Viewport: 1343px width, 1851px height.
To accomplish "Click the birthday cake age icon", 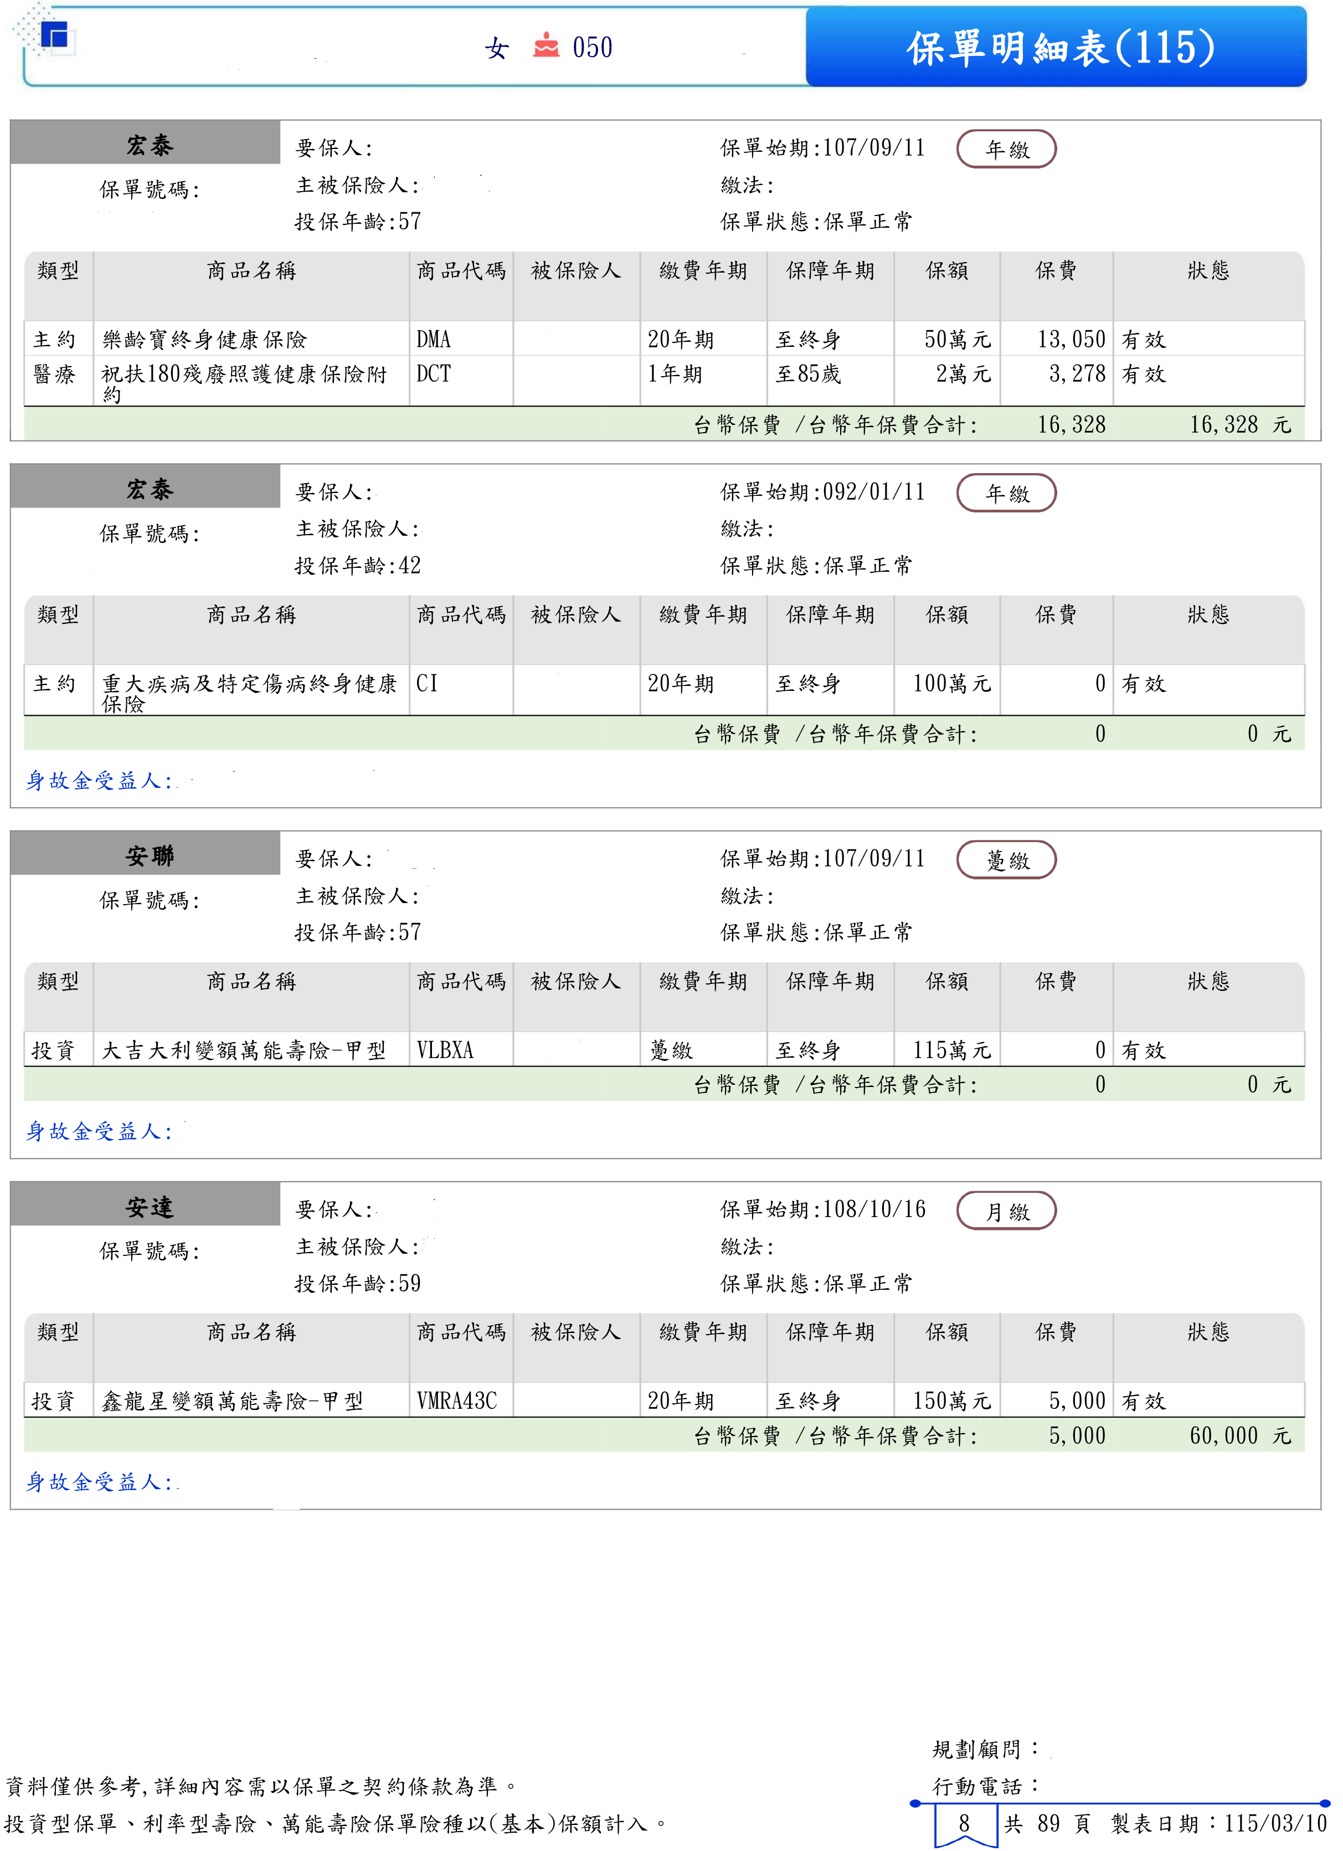I will point(546,45).
